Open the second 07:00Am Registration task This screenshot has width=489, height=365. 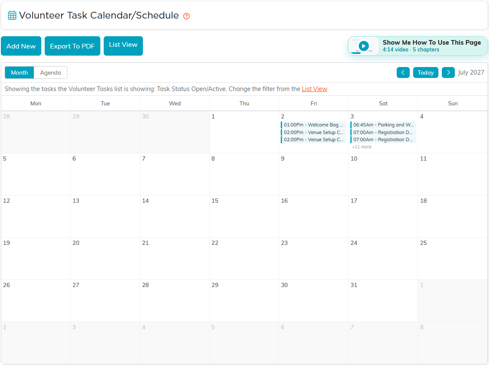point(383,140)
